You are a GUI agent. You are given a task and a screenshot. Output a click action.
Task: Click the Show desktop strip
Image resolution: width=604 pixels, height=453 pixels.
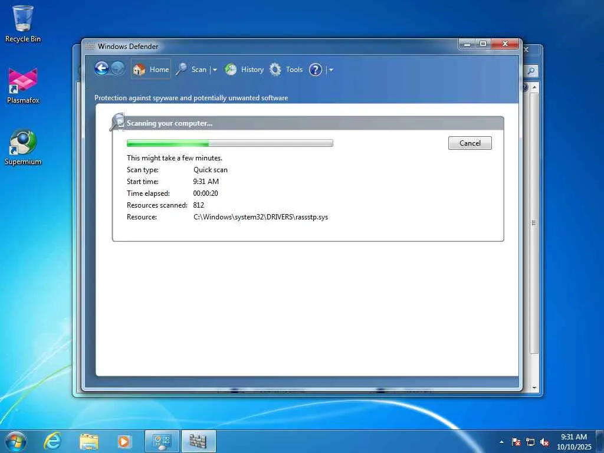pyautogui.click(x=600, y=441)
